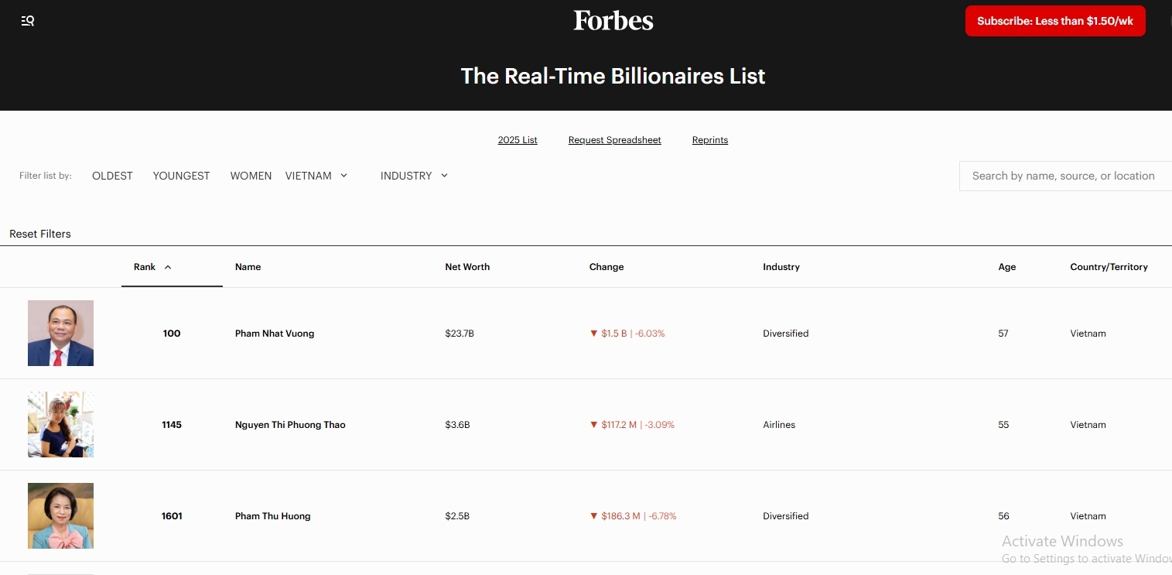1172x575 pixels.
Task: Click the Subscribe button
Action: pyautogui.click(x=1054, y=21)
